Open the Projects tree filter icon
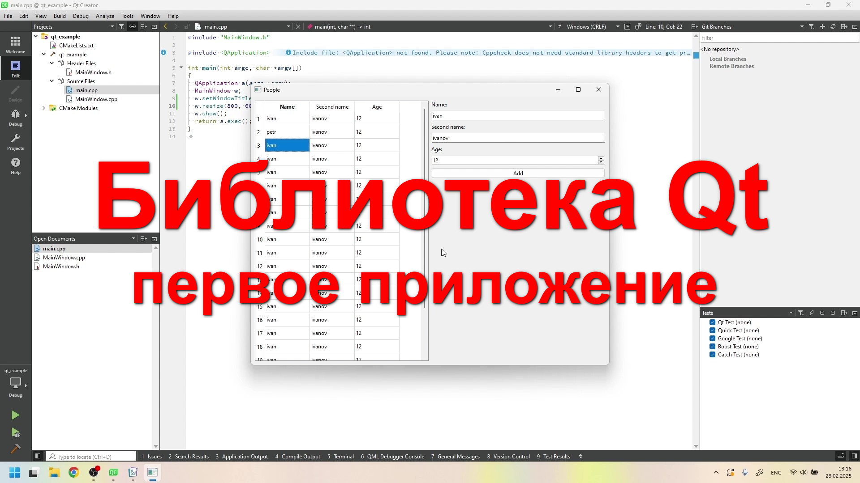The image size is (860, 483). pyautogui.click(x=122, y=26)
